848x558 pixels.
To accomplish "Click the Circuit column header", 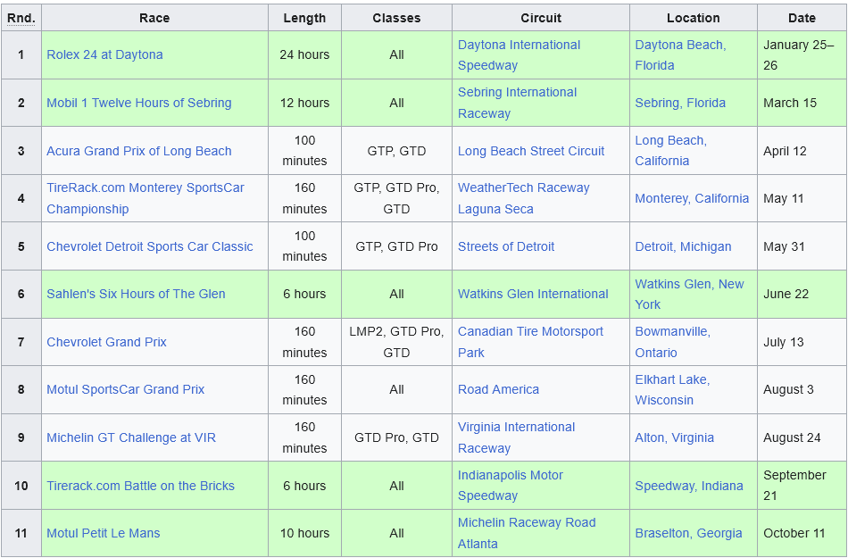I will pos(541,18).
